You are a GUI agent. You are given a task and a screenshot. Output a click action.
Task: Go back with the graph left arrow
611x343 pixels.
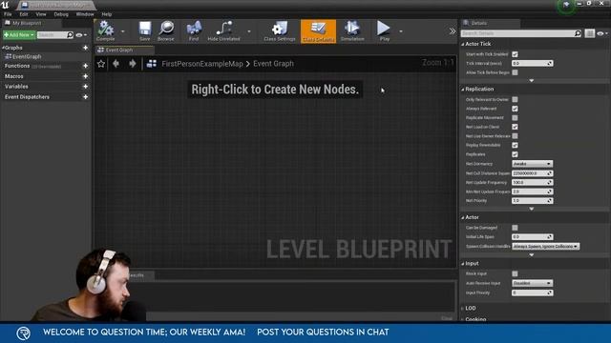116,64
